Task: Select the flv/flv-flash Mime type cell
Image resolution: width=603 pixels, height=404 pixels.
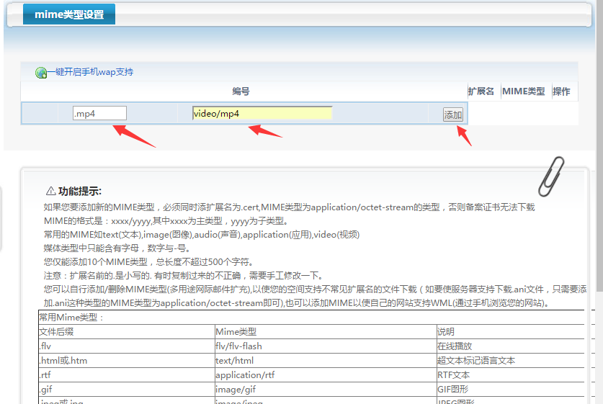Action: [238, 346]
